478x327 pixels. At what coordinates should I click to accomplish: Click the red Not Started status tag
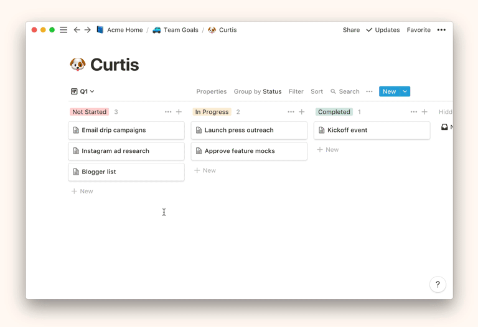pyautogui.click(x=89, y=112)
